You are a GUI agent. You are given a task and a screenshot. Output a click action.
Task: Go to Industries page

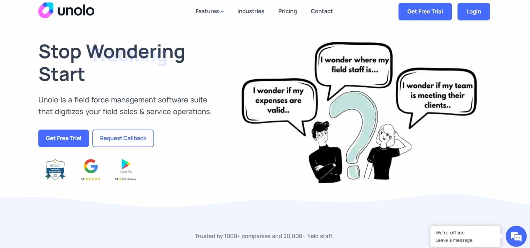pyautogui.click(x=251, y=11)
